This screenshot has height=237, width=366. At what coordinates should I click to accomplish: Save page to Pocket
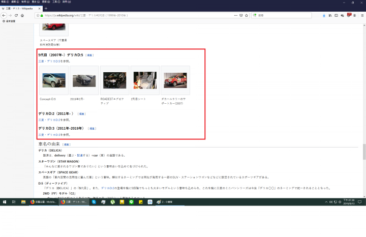(241, 15)
